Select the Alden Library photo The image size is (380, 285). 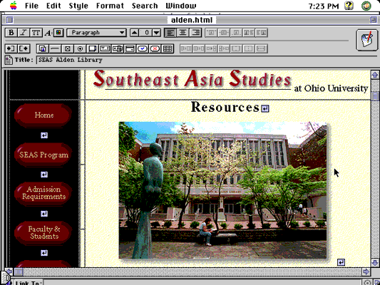223,191
